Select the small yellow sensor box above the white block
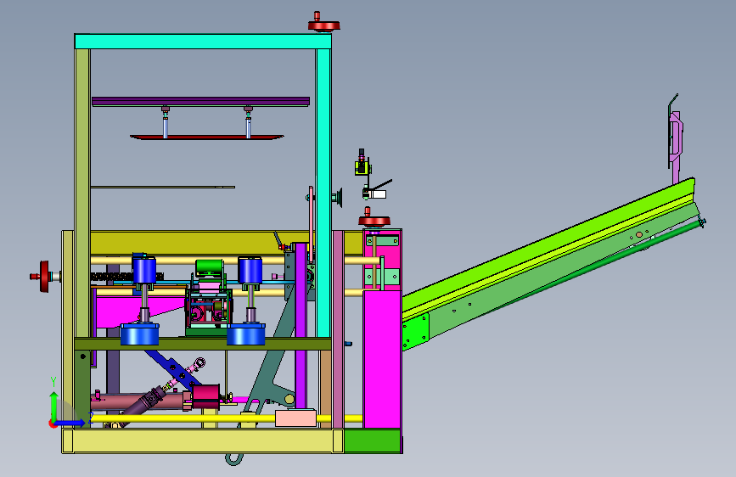Screen dimensions: 736x477 pyautogui.click(x=362, y=167)
